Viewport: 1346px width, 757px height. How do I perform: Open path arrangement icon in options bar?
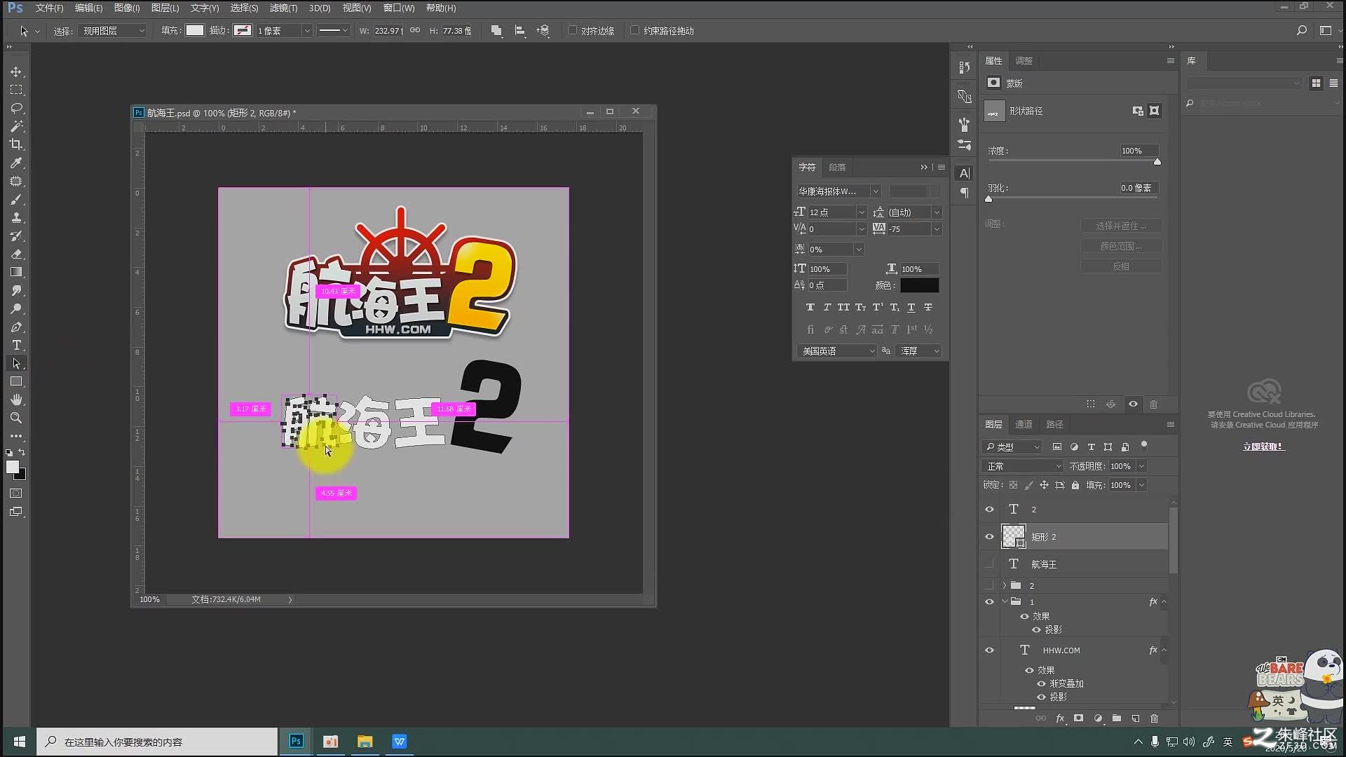pyautogui.click(x=543, y=31)
